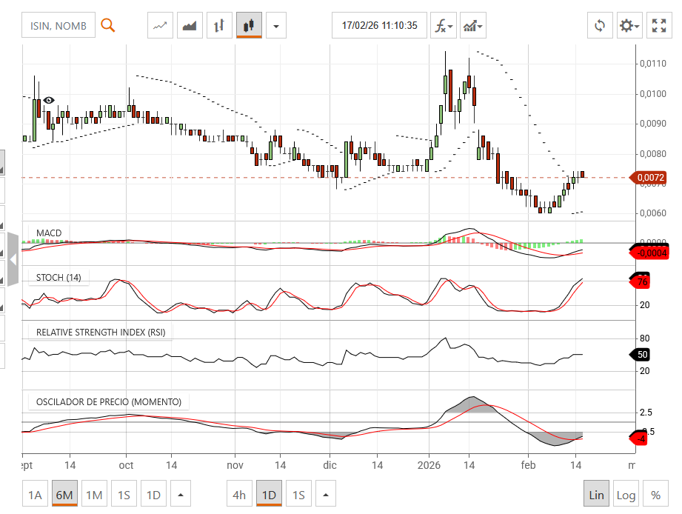The height and width of the screenshot is (514, 682).
Task: Click the orange search magnifier icon
Action: 107,26
